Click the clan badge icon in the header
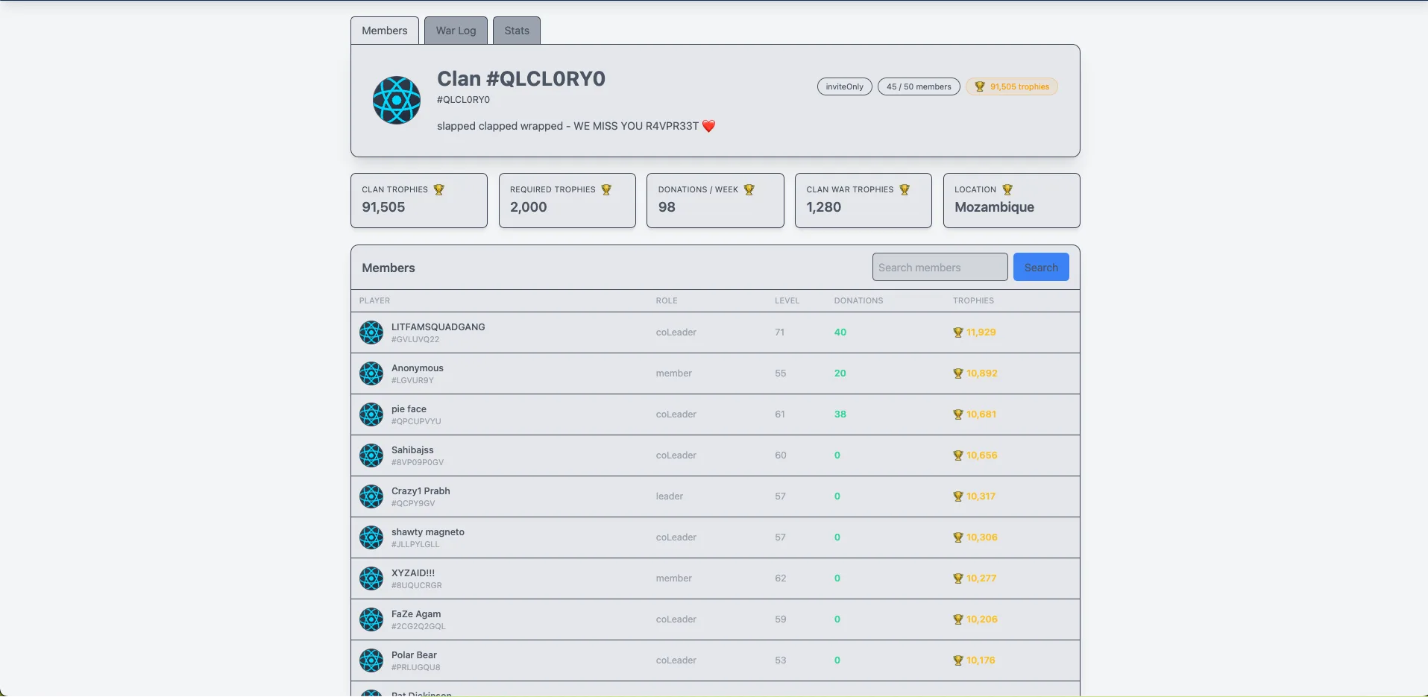 tap(397, 100)
